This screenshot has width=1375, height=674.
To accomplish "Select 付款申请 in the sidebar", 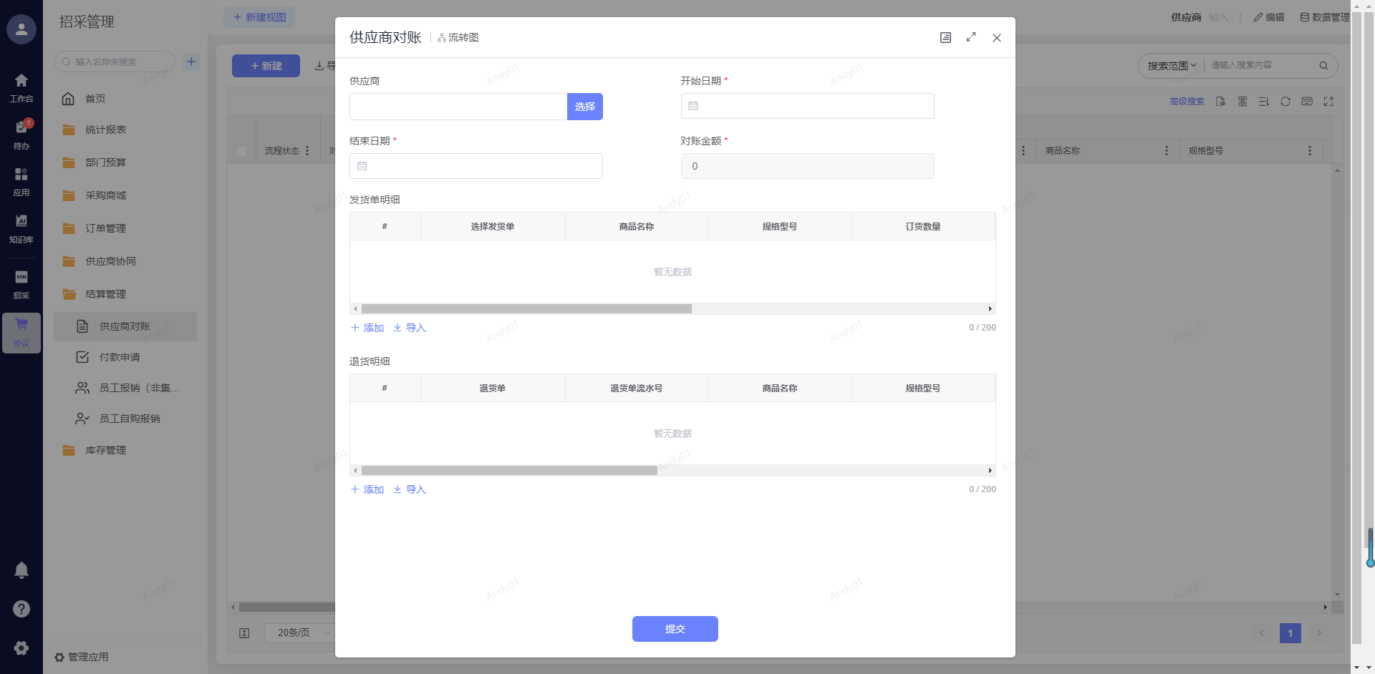I will (x=120, y=357).
